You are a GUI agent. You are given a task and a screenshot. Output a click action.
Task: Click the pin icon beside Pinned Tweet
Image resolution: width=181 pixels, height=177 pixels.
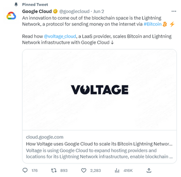(x=16, y=5)
